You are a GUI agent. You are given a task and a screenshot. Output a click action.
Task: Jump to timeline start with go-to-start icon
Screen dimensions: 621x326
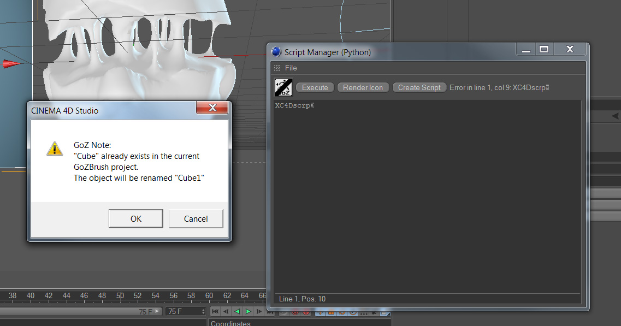(215, 311)
